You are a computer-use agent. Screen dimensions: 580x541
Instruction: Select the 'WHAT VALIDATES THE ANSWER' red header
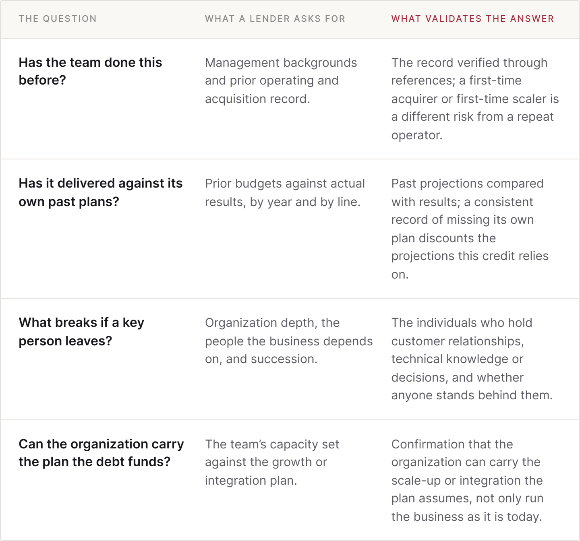(473, 19)
